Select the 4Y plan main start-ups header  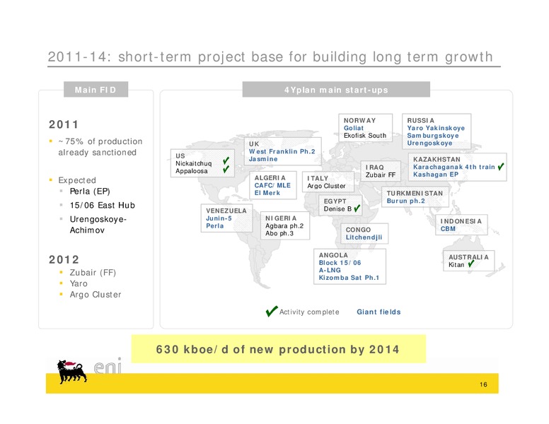pyautogui.click(x=336, y=90)
